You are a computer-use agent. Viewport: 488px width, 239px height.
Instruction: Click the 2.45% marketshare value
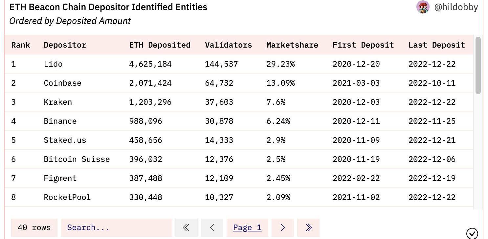click(x=278, y=178)
